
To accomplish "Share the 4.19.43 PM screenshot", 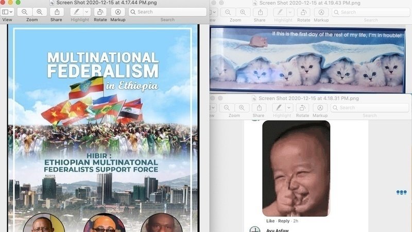I will click(260, 12).
